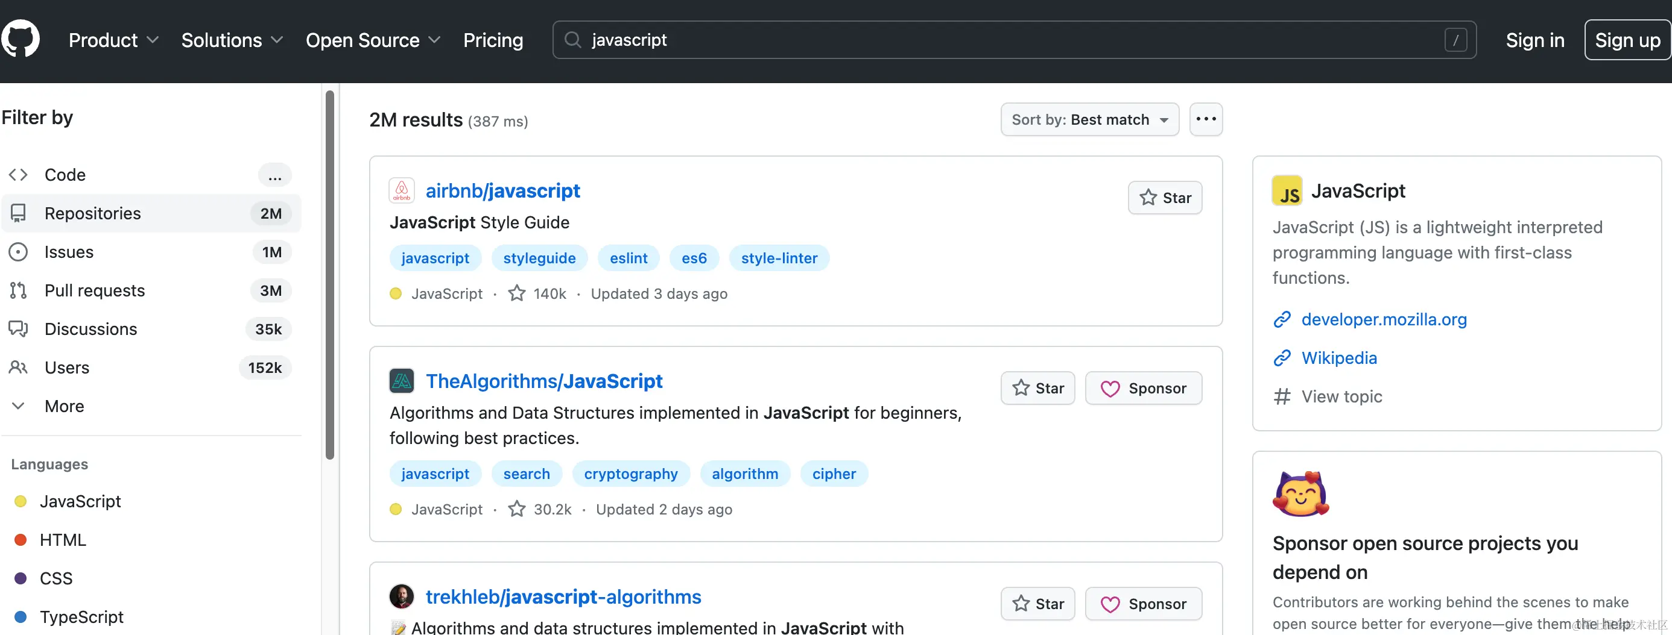Click the GitHub logo icon
The image size is (1672, 635).
pyautogui.click(x=20, y=39)
